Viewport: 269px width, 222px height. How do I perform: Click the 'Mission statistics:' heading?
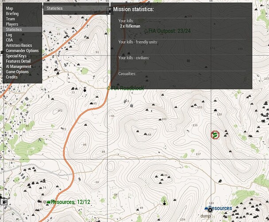(133, 9)
